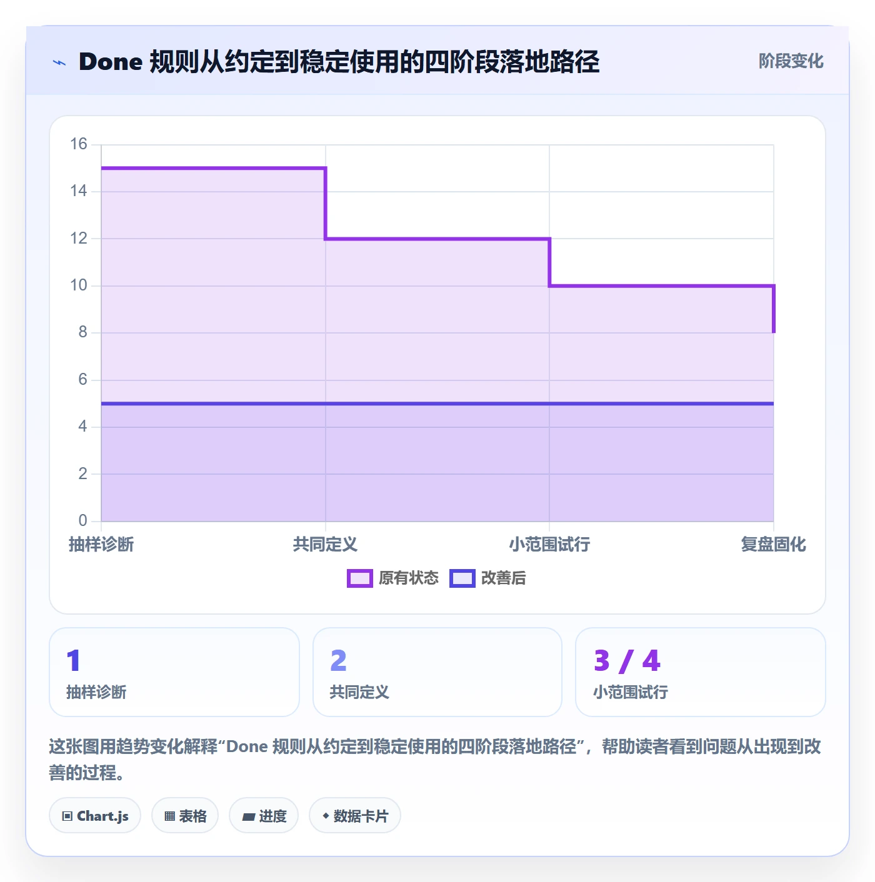Click the 共同定义 x-axis label
The image size is (875, 882).
click(325, 545)
